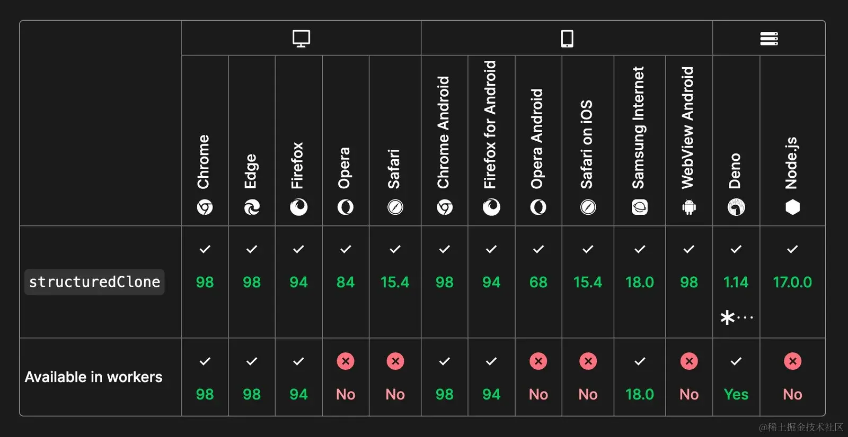Screen dimensions: 848x437
Task: Click the Available in workers row label
Action: [94, 377]
